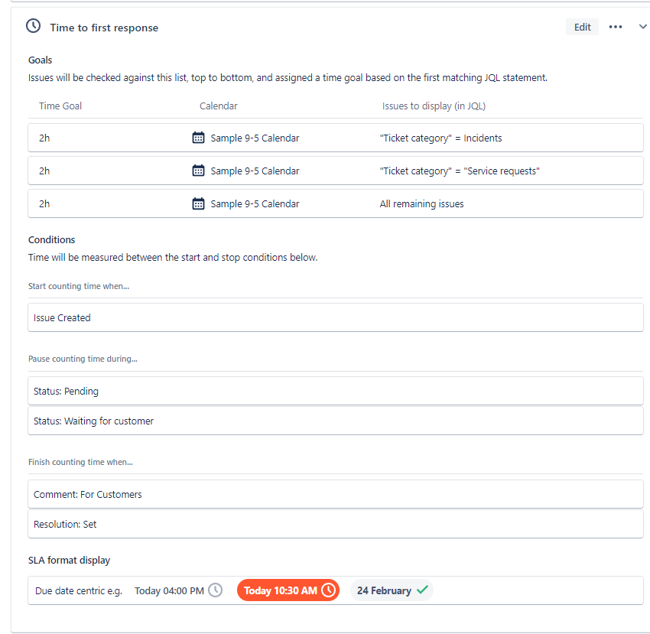Click the Status: Waiting for customer condition
The height and width of the screenshot is (634, 650).
coord(336,421)
